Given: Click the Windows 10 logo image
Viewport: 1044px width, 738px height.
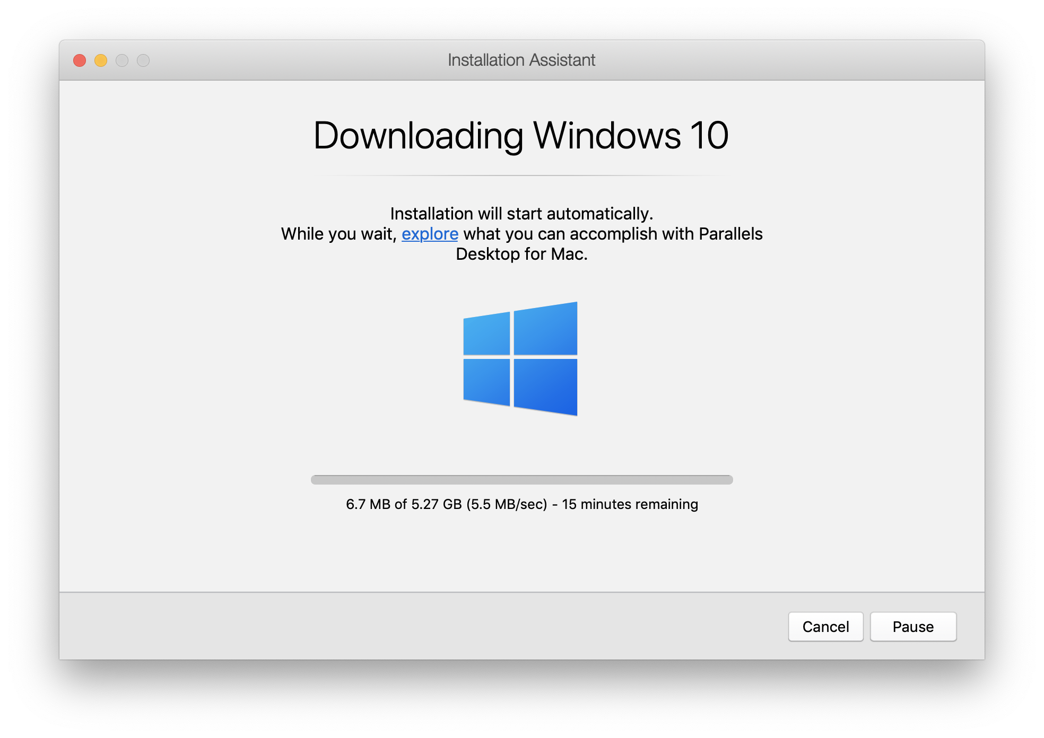Looking at the screenshot, I should pos(520,359).
